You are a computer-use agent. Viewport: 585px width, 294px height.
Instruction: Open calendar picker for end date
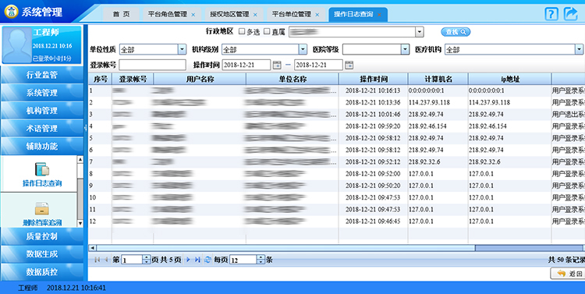click(349, 65)
